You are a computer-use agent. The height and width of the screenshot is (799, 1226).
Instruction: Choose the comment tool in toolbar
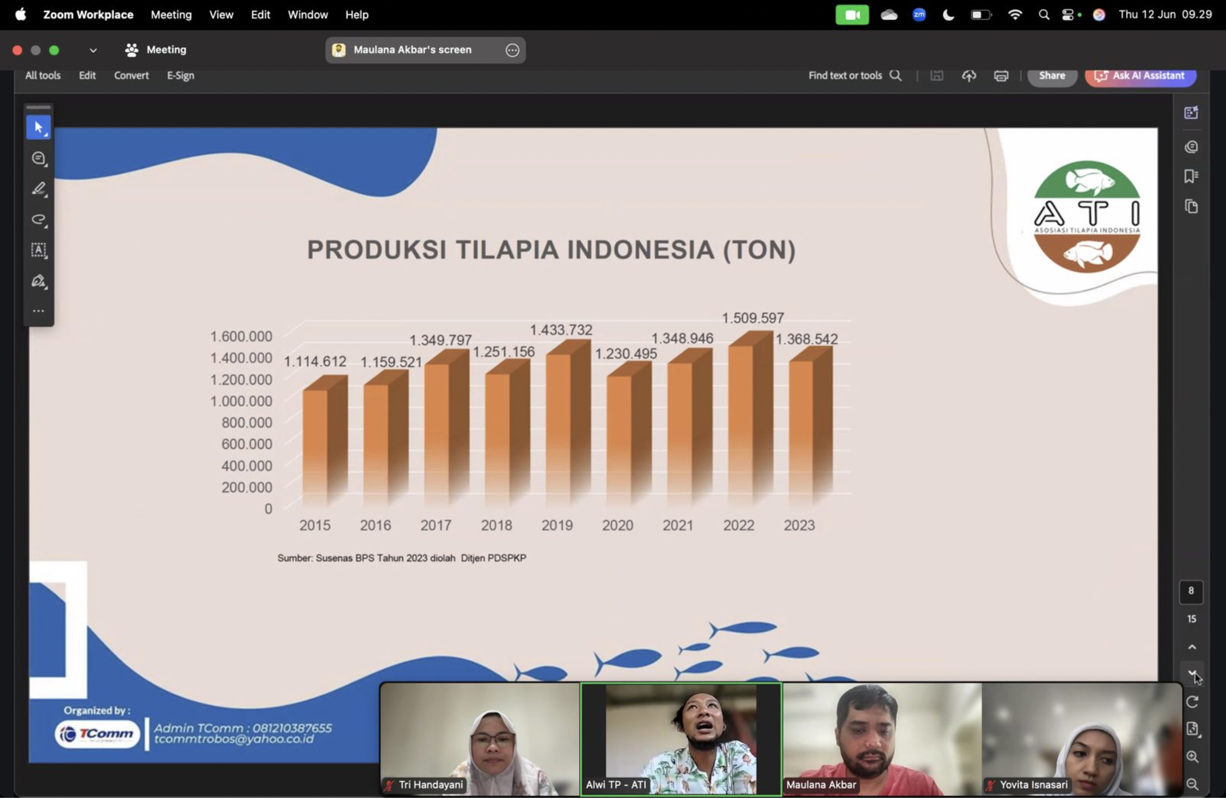point(38,159)
